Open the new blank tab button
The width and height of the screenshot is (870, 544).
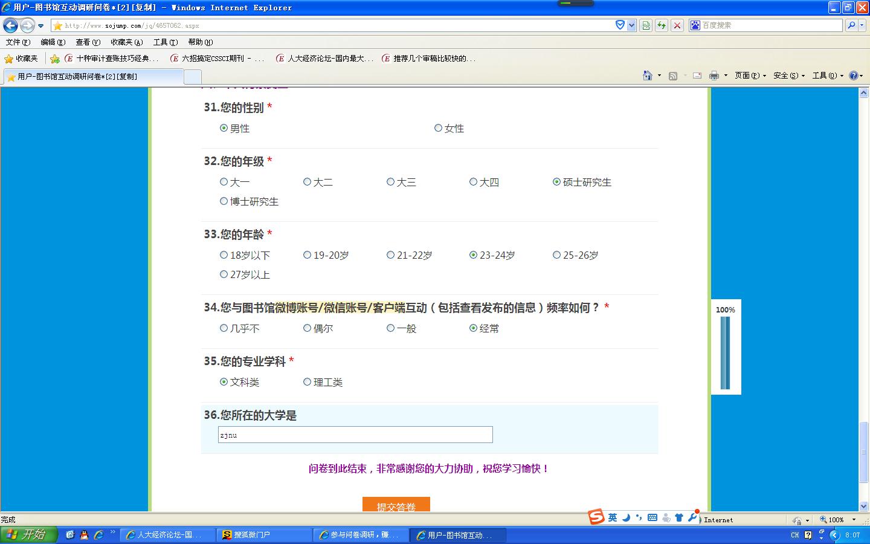193,77
